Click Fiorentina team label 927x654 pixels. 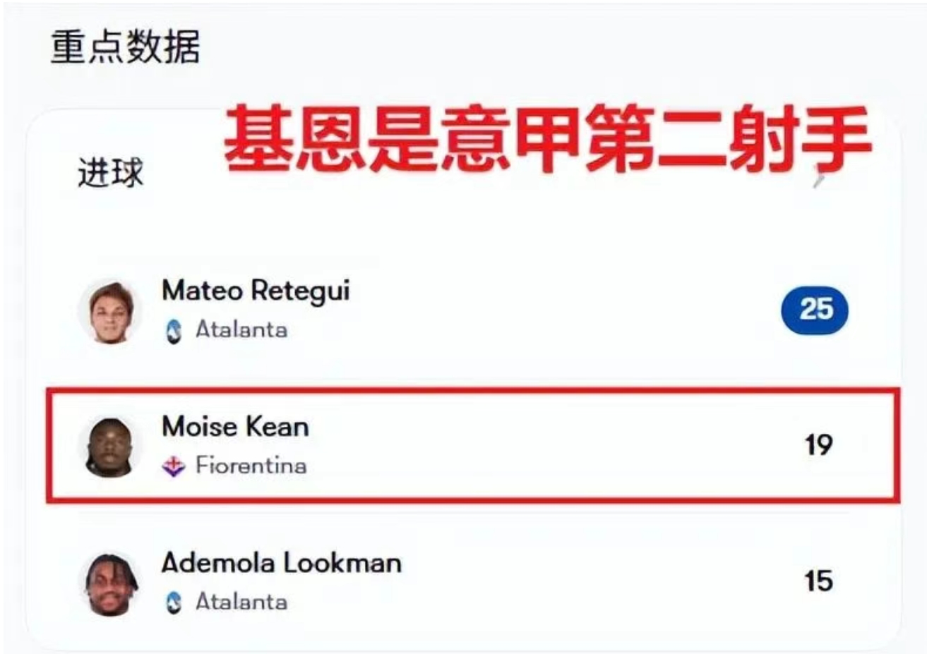coord(251,466)
